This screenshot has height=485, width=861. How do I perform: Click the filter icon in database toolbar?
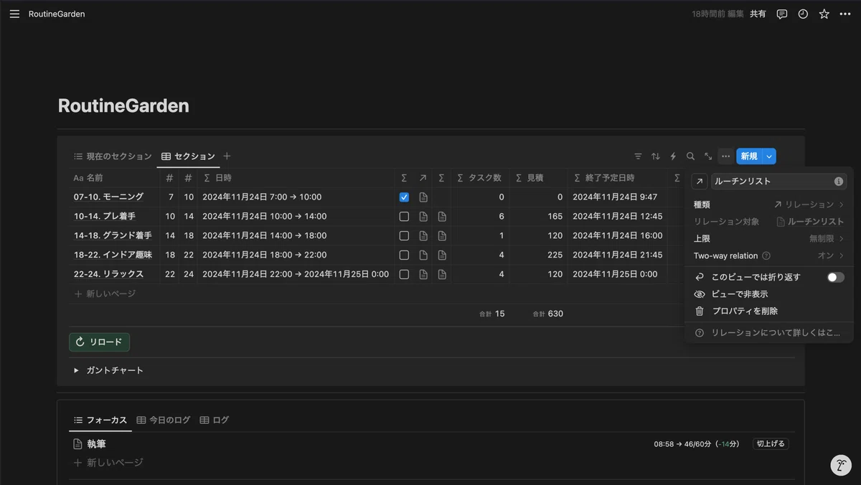[638, 156]
